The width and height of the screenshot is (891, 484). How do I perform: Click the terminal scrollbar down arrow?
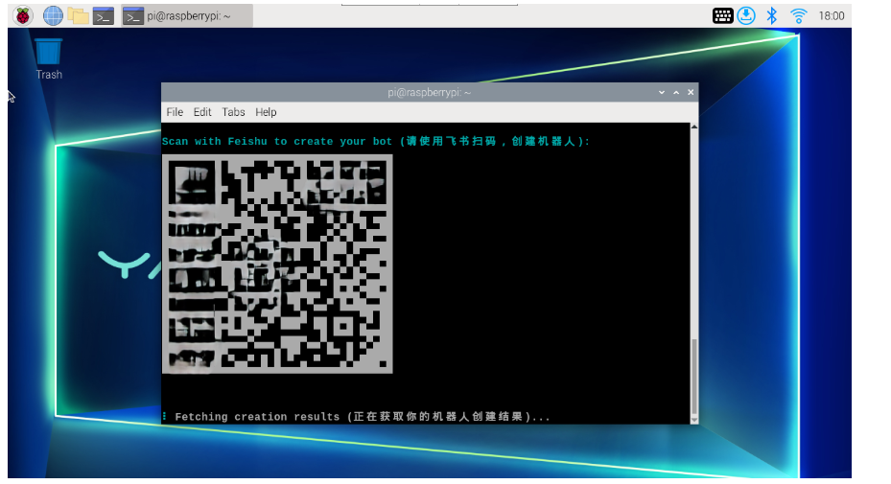click(x=693, y=420)
